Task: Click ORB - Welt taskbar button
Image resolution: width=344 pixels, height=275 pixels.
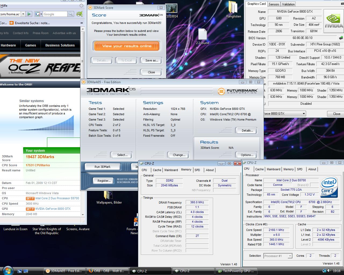Action: tap(107, 271)
